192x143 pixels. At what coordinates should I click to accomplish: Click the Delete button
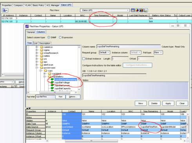(x=154, y=103)
